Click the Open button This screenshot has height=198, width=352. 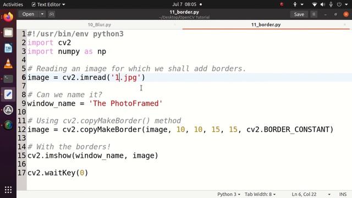28,14
